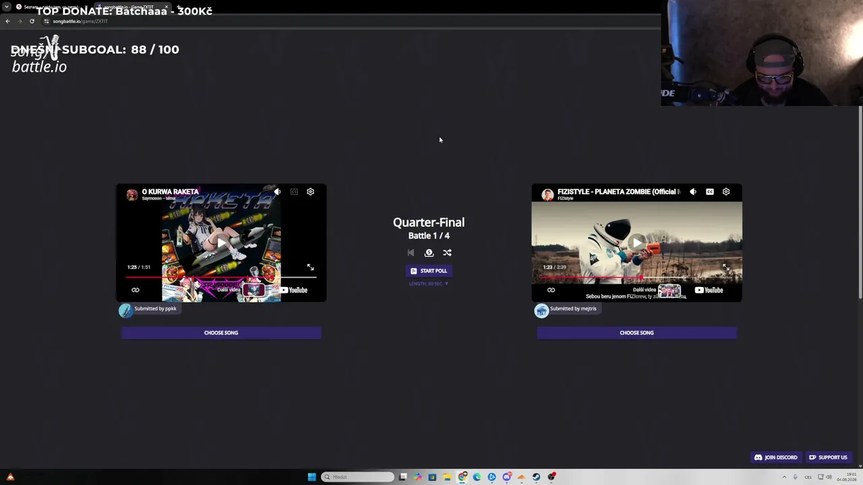The image size is (863, 485).
Task: Click the taskbar search box
Action: click(357, 477)
